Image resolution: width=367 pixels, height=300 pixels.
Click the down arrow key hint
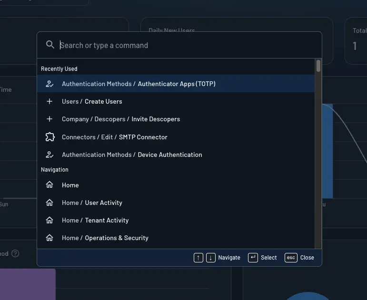[x=211, y=258]
